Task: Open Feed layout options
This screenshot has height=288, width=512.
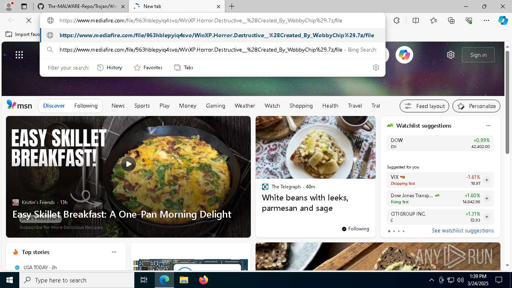Action: click(424, 106)
